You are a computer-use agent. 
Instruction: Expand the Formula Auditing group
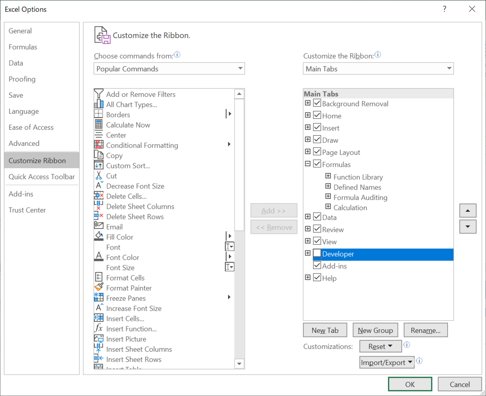pyautogui.click(x=328, y=197)
